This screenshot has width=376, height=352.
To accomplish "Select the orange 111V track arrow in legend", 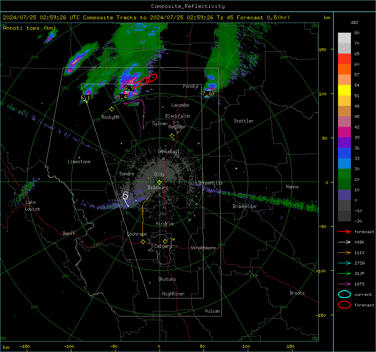I will click(x=344, y=252).
